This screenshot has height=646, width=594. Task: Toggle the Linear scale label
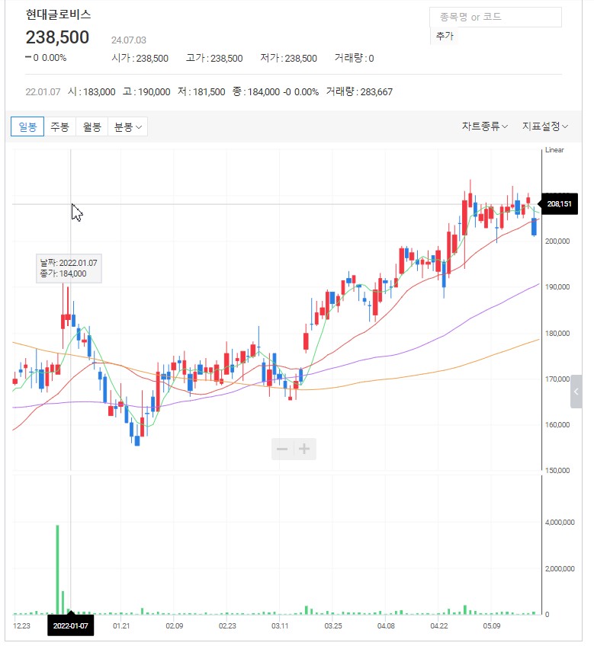pyautogui.click(x=554, y=150)
